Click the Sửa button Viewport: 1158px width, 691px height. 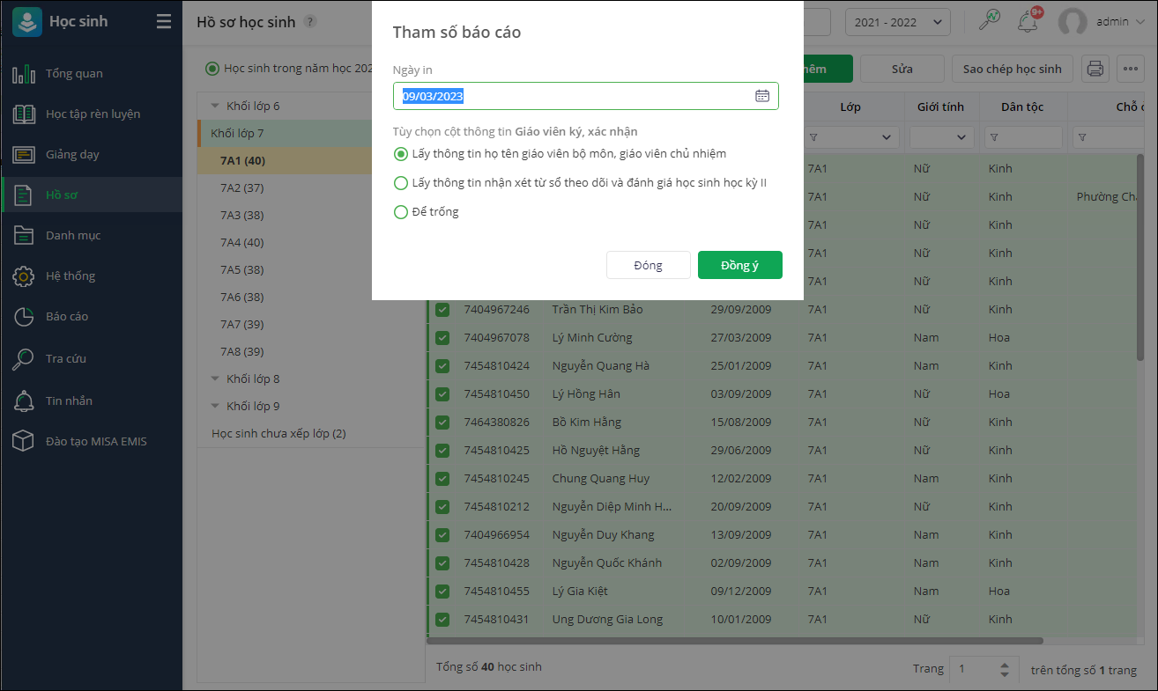click(x=902, y=69)
